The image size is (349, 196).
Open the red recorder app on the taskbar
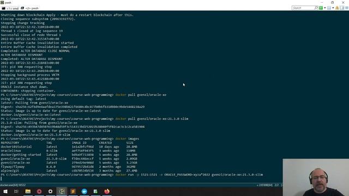tap(39, 191)
